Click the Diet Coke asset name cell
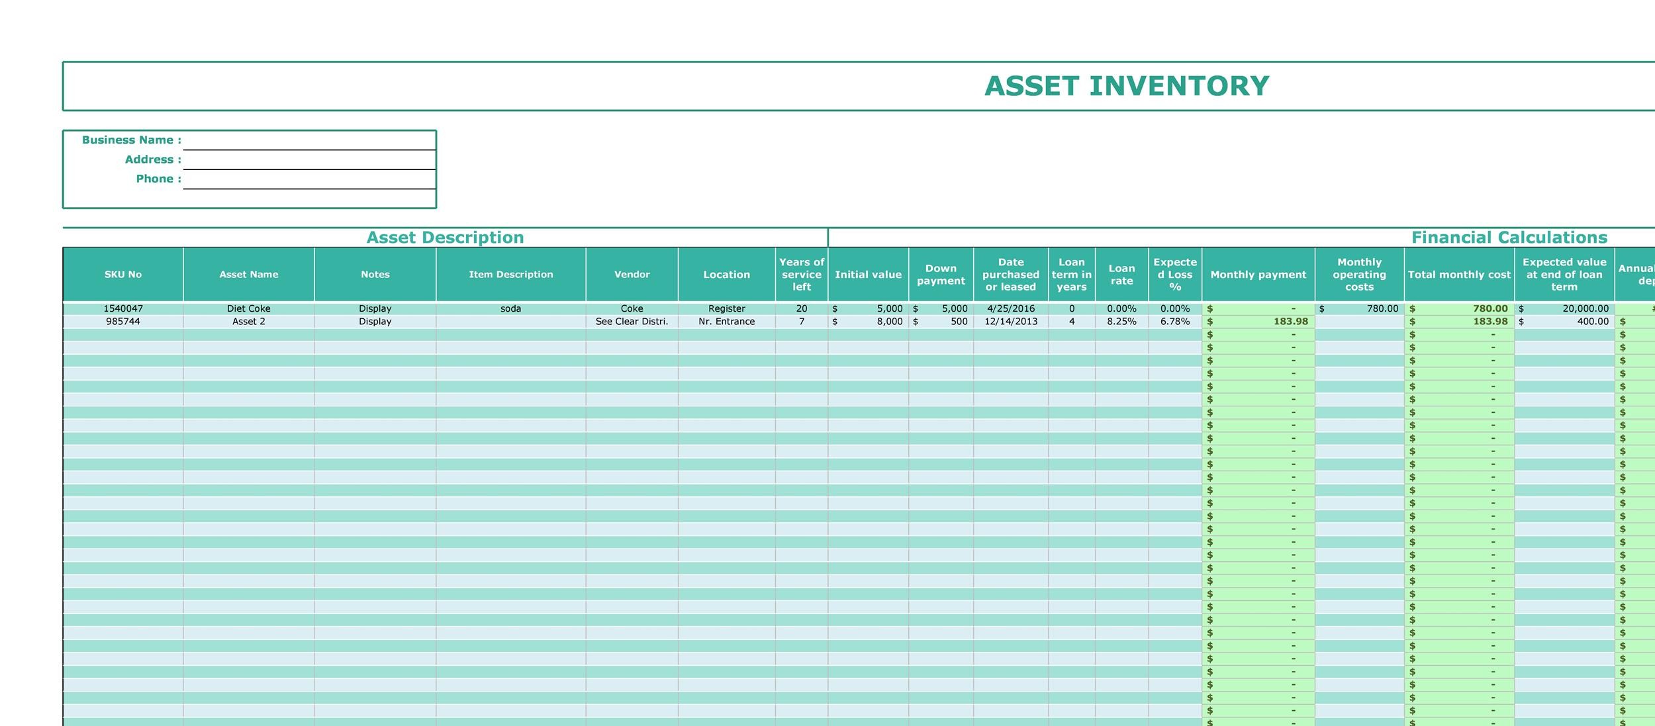 click(249, 308)
